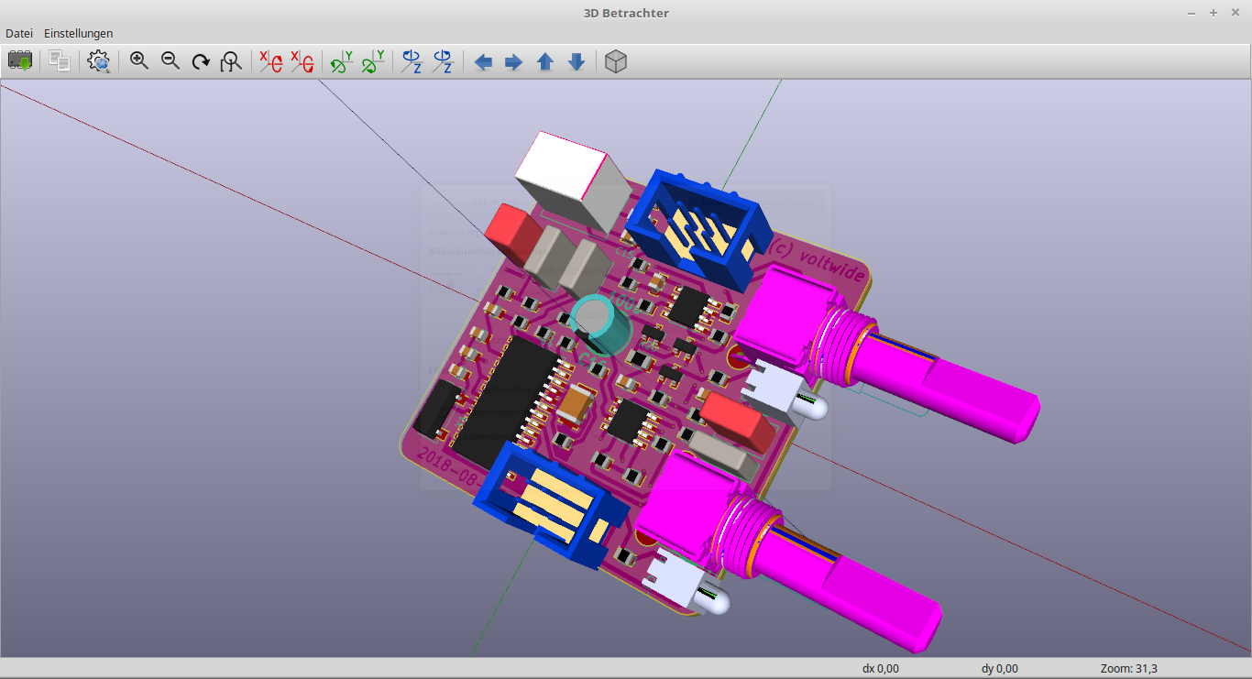Image resolution: width=1252 pixels, height=679 pixels.
Task: Rotate Z counterclockwise using second blue Z icon
Action: click(x=443, y=61)
